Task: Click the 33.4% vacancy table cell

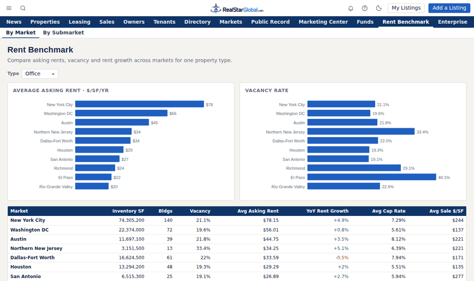Action: point(203,248)
